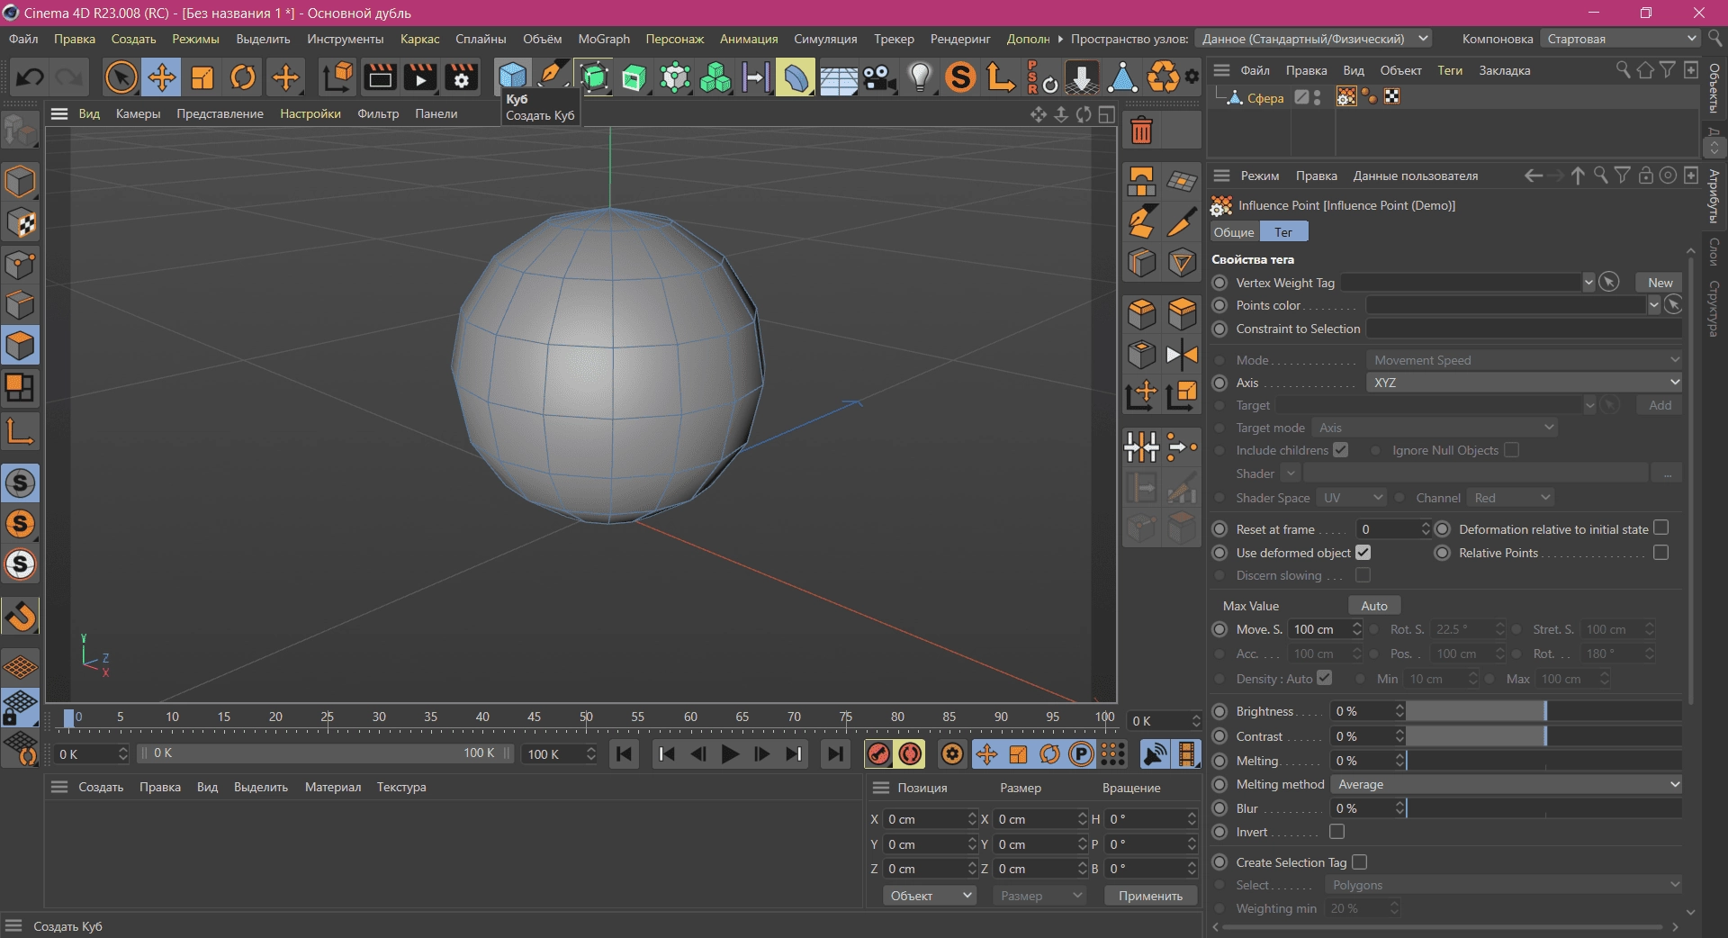Open the Axis XYZ dropdown

click(x=1525, y=383)
